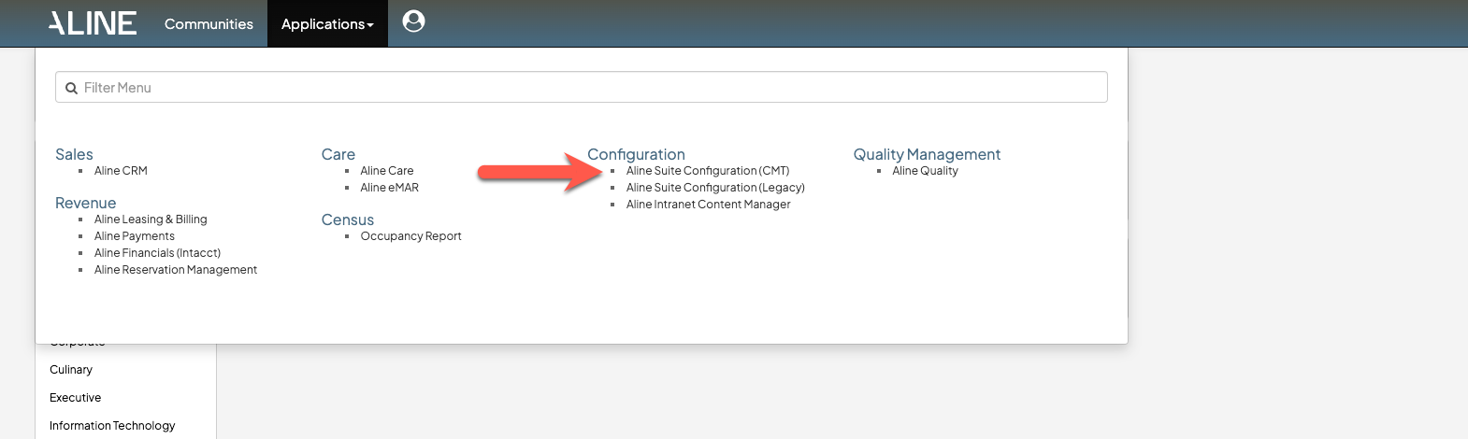Viewport: 1468px width, 439px height.
Task: Click the Revenue category heading
Action: [x=86, y=203]
